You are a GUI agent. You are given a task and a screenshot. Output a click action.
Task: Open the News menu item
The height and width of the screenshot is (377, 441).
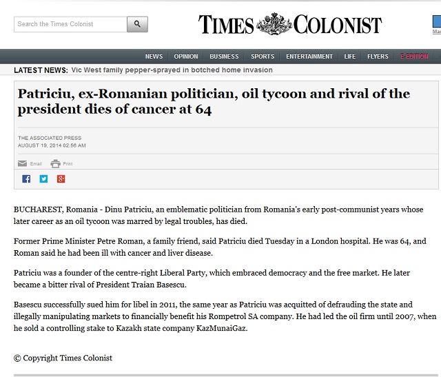[154, 57]
